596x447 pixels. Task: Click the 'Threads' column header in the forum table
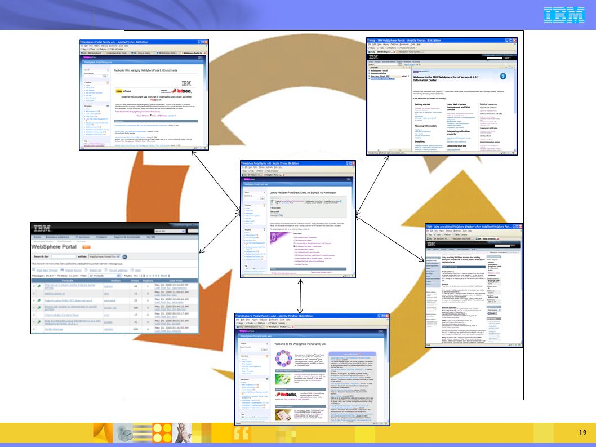[x=67, y=281]
